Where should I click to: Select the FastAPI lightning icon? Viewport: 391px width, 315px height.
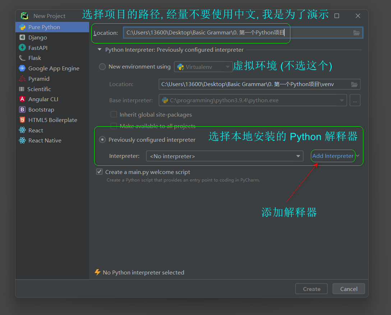22,48
